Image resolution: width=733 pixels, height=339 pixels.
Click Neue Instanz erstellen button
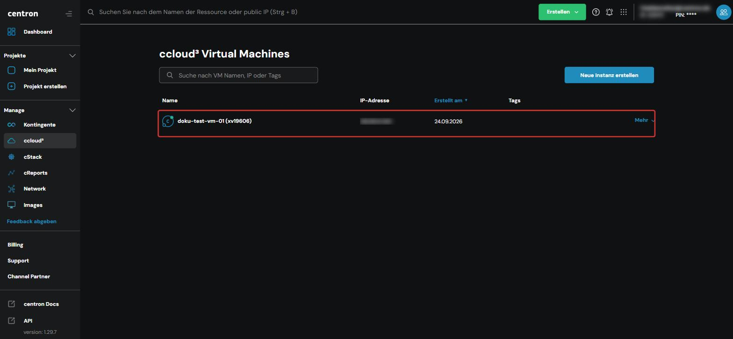point(609,75)
